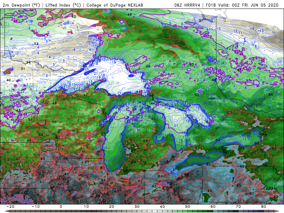Image resolution: width=284 pixels, height=213 pixels.
Task: Click the '20' colorbar scale label
Action: pos(111,207)
